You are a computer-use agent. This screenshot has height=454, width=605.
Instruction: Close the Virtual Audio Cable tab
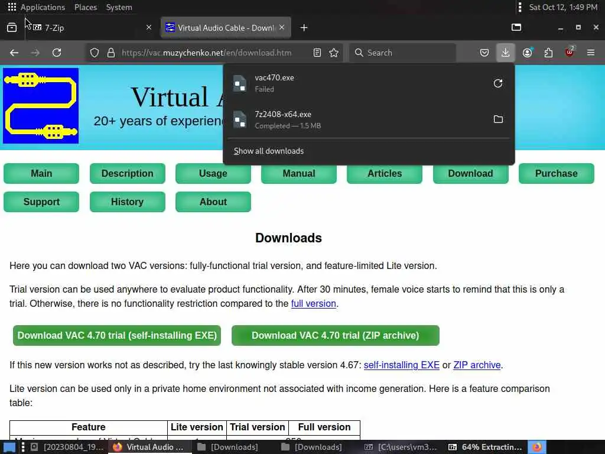(282, 27)
